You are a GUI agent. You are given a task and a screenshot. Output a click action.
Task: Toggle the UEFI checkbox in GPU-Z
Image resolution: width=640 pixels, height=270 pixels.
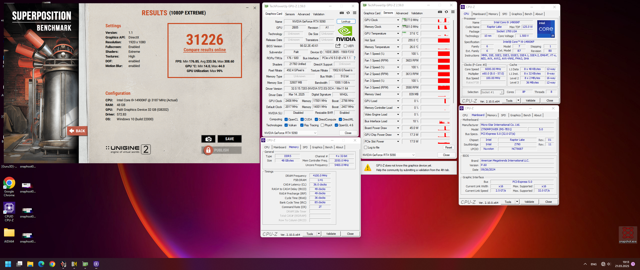pyautogui.click(x=345, y=46)
